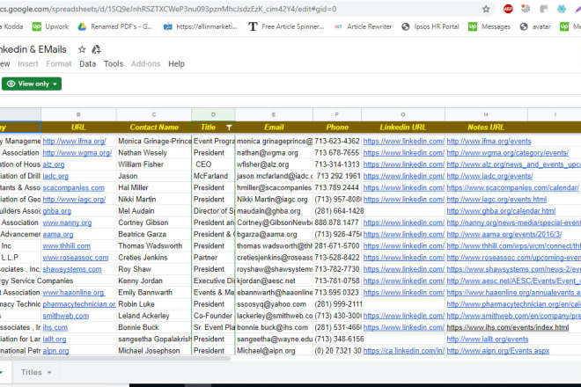Viewport: 581px width, 387px height.
Task: Expand the Titles sheet tab menu arrow
Action: pyautogui.click(x=49, y=373)
